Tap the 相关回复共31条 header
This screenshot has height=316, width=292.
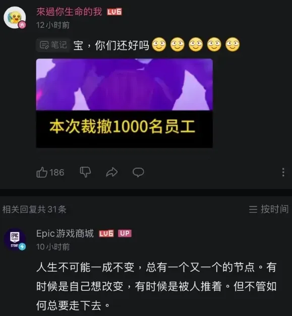coord(34,209)
